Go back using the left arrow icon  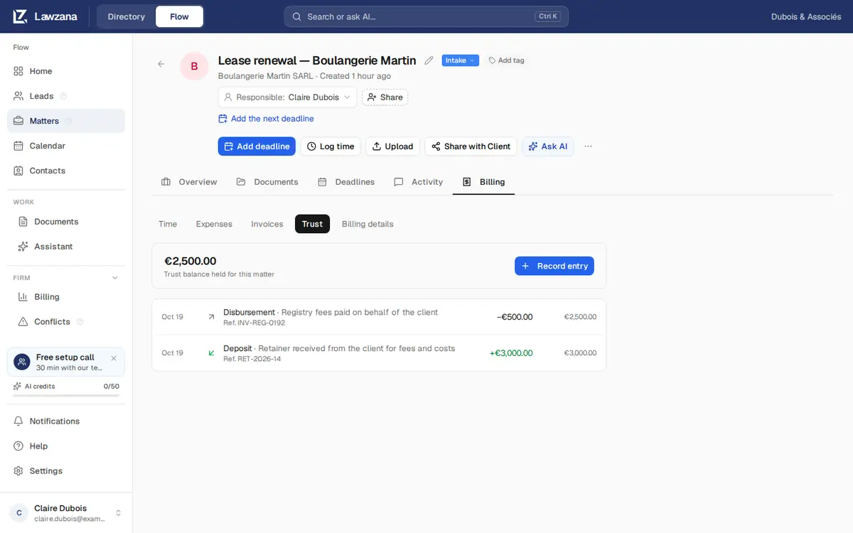point(161,64)
